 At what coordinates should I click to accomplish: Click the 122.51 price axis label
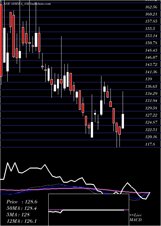151,129
